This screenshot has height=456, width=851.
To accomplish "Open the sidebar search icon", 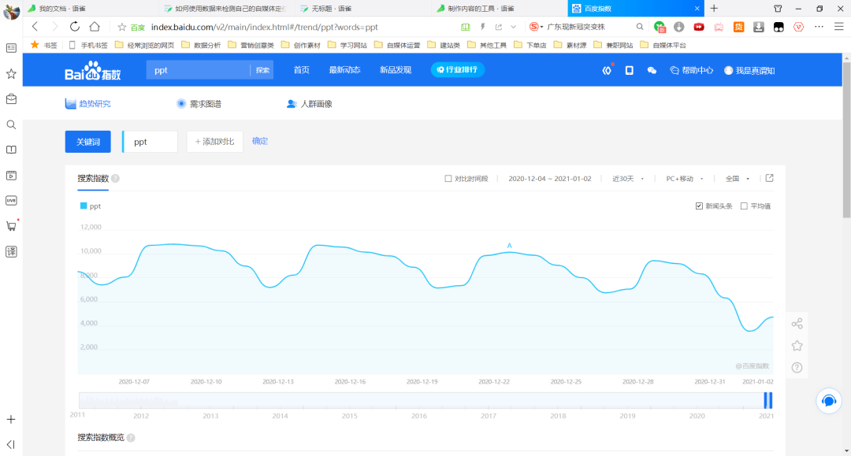I will click(x=11, y=124).
